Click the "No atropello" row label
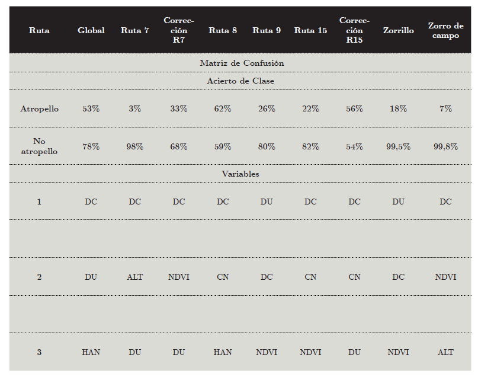Screen dimensions: 478x377 click(x=39, y=146)
